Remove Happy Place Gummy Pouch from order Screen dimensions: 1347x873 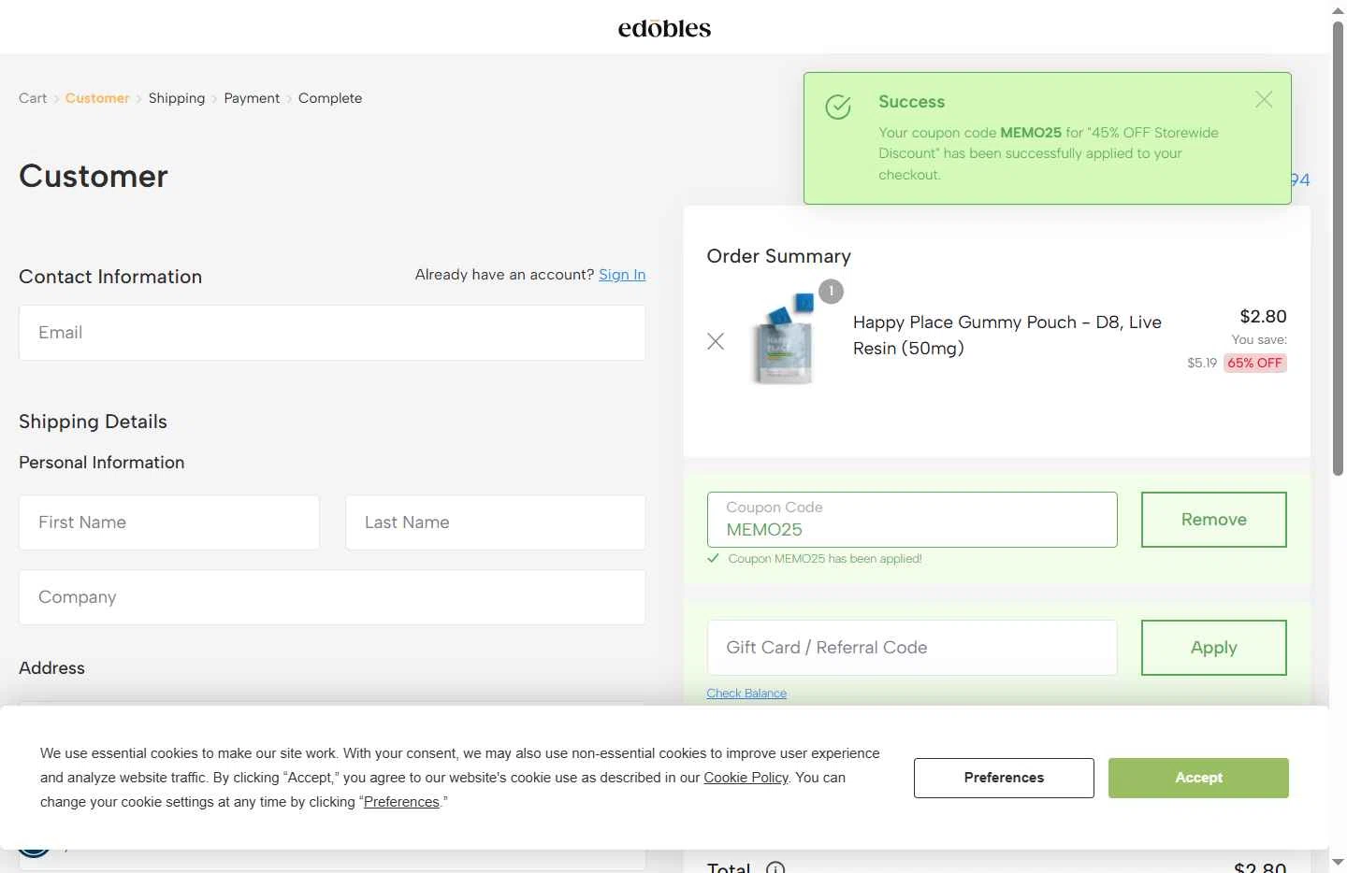coord(716,341)
